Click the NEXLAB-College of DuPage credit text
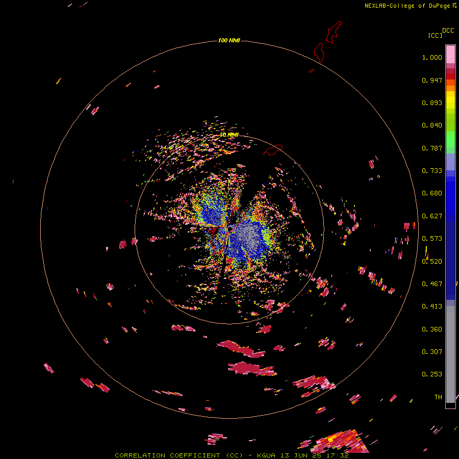This screenshot has width=459, height=459. coord(407,6)
